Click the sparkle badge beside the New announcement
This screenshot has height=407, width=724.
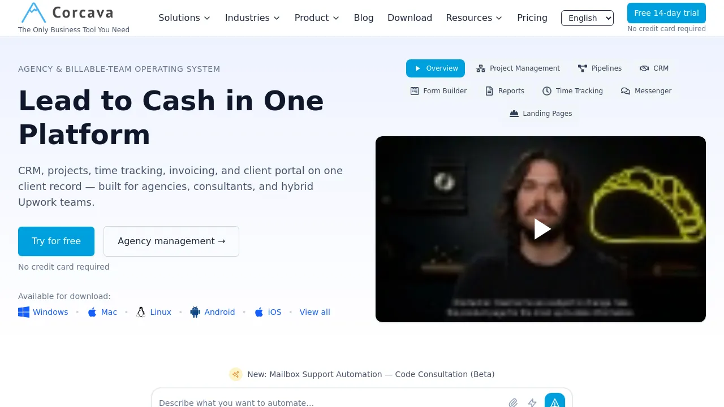236,374
